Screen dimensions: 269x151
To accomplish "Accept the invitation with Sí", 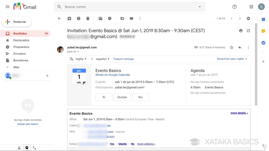I will tap(104, 97).
